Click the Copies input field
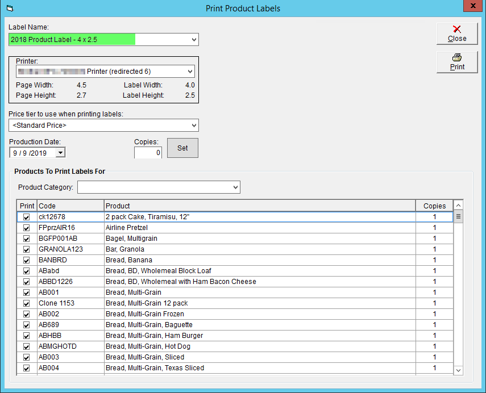Viewport: 486px width, 393px height. coord(148,153)
